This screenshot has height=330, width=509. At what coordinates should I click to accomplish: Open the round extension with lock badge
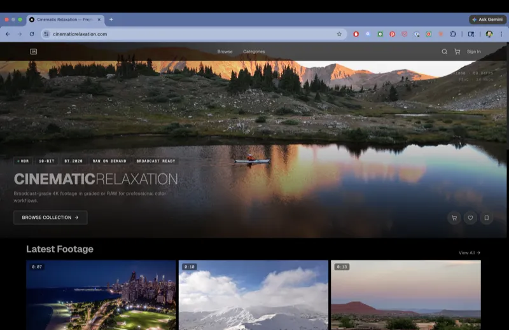point(417,34)
